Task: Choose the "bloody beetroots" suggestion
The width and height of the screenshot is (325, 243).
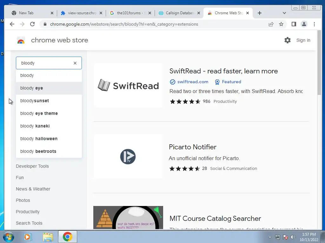Action: point(49,151)
